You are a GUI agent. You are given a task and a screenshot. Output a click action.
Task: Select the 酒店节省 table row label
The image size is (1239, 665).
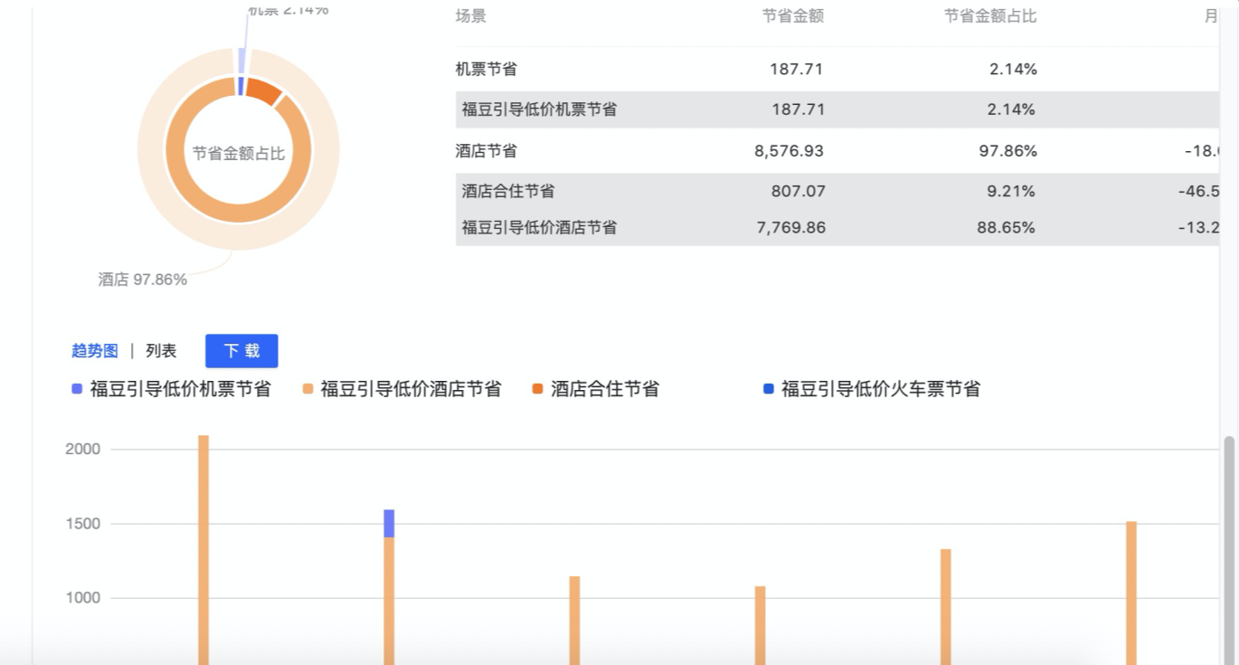(487, 151)
